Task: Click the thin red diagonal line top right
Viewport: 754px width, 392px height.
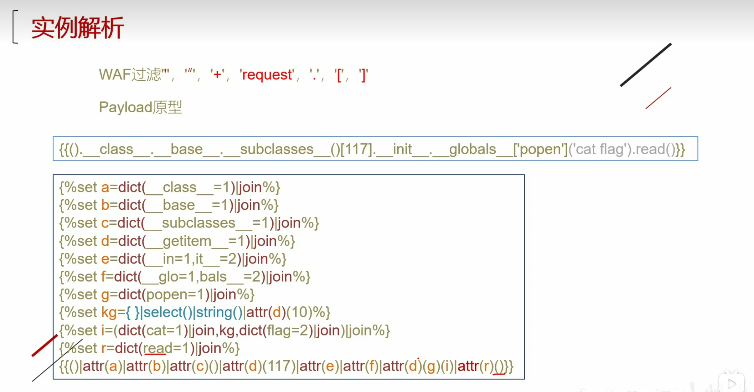Action: pos(658,98)
